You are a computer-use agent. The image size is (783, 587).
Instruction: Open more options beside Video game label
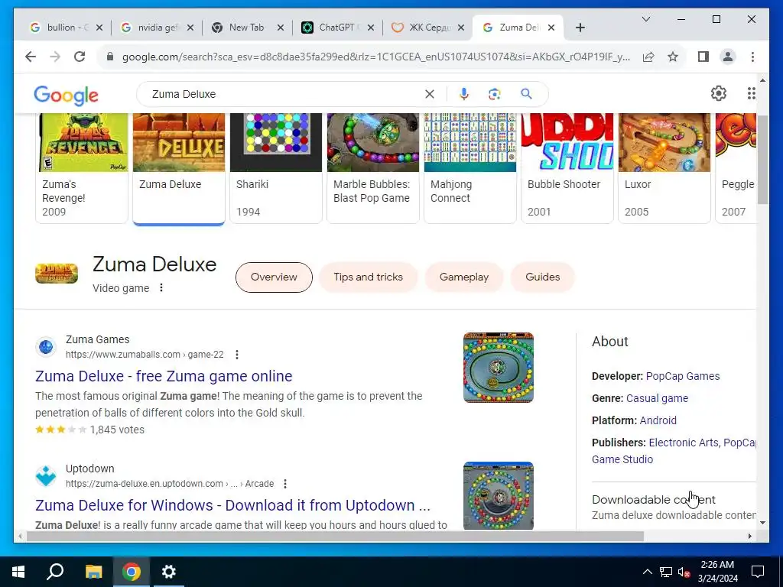pyautogui.click(x=161, y=288)
